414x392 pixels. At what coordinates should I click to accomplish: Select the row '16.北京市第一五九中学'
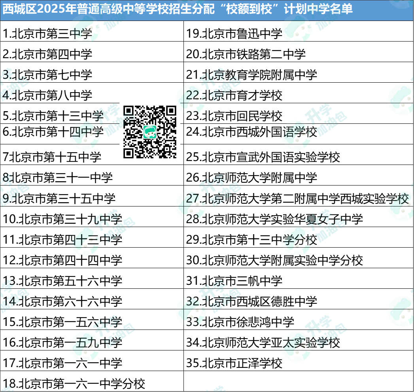(x=92, y=340)
